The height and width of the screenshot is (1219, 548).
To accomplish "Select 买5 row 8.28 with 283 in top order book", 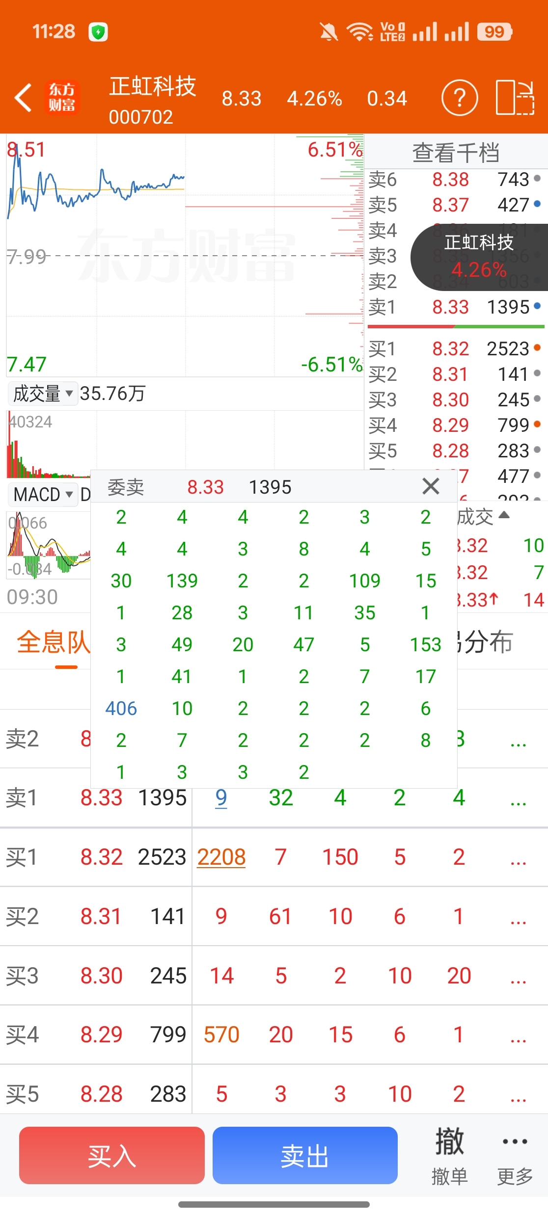I will coord(456,450).
